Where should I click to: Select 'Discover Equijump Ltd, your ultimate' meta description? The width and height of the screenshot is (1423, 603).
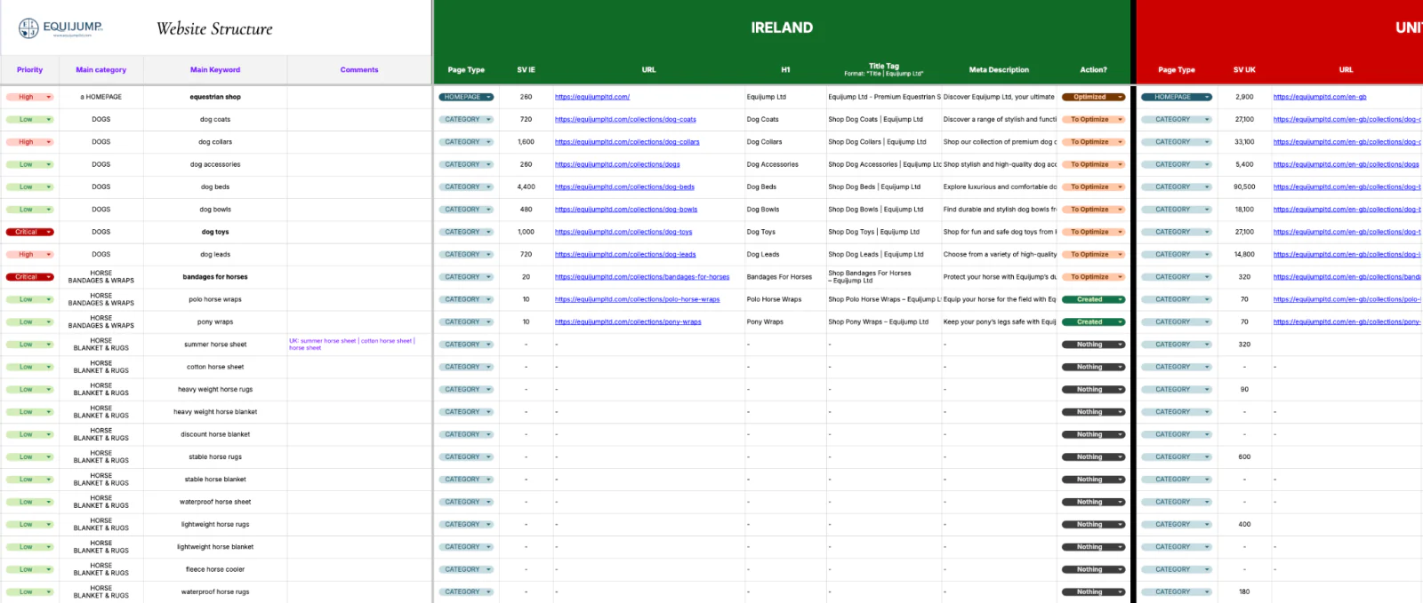(x=1000, y=97)
